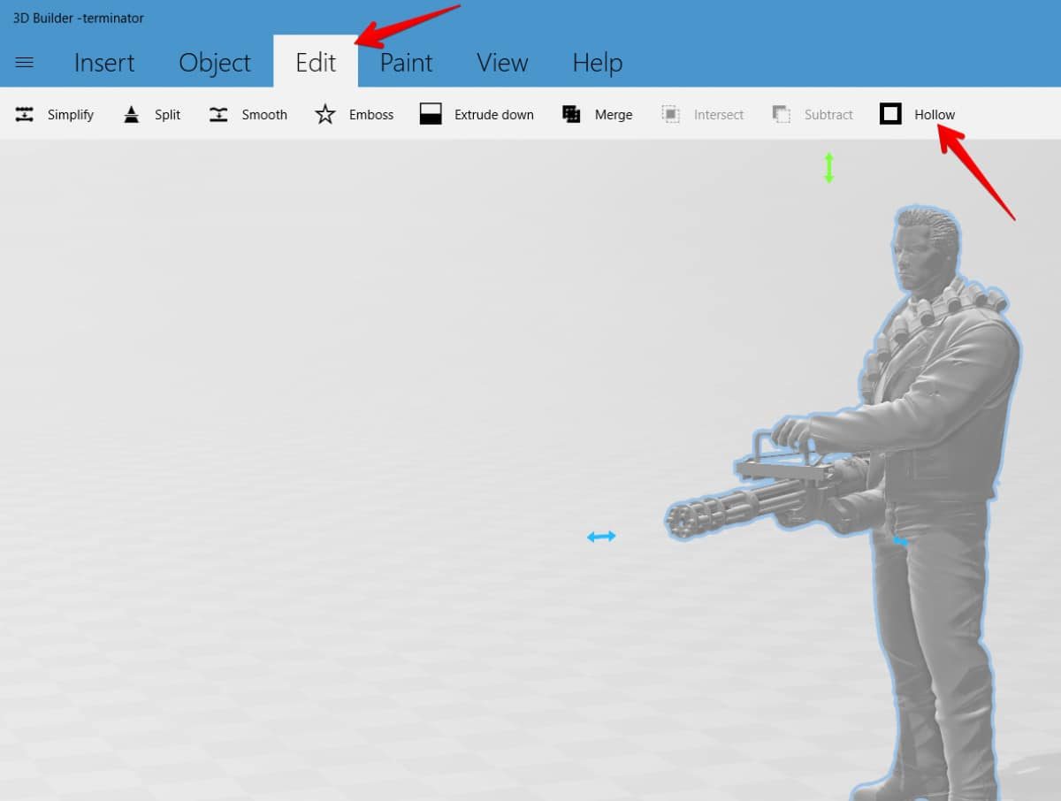Choose the Simplify label

(71, 115)
